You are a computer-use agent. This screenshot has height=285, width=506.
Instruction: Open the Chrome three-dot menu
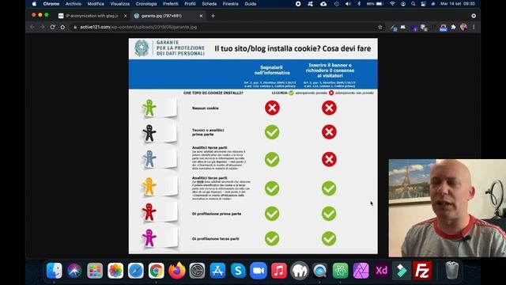tap(474, 27)
